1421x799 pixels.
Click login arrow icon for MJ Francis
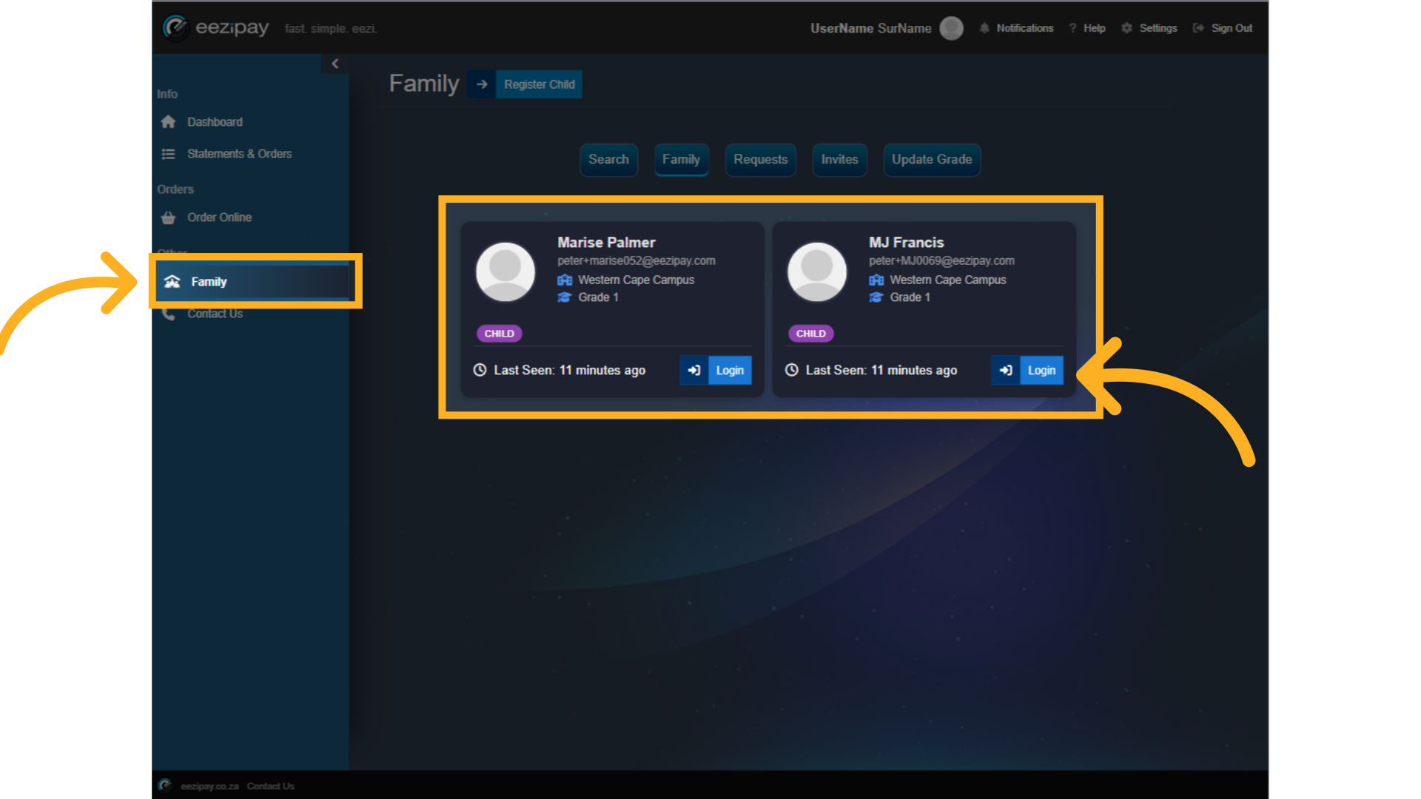click(1006, 371)
